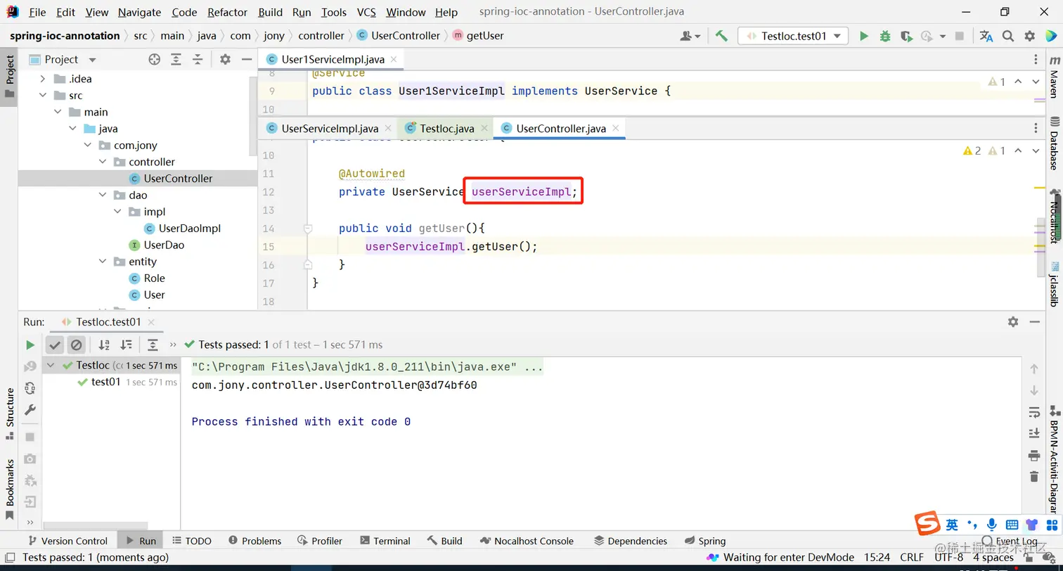The height and width of the screenshot is (571, 1063).
Task: Start debugging with the bug icon
Action: click(885, 36)
